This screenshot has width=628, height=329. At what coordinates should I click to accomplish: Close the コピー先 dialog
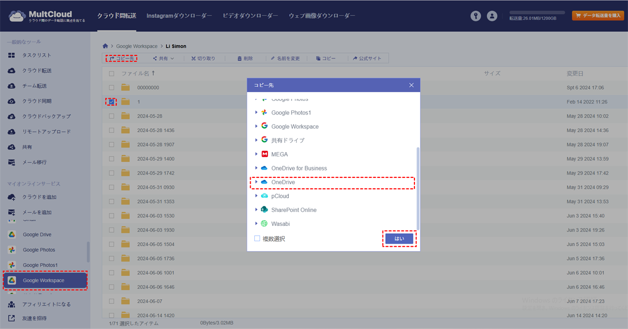click(x=411, y=85)
